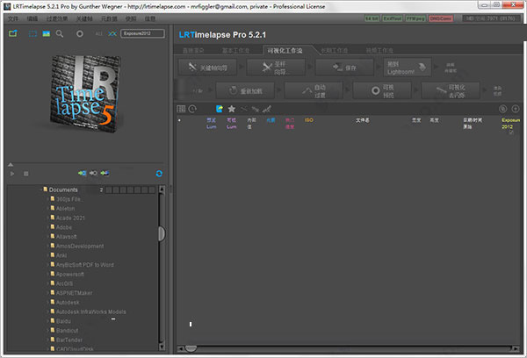The image size is (527, 358).
Task: Expand the BarTender folder node
Action: 47,340
